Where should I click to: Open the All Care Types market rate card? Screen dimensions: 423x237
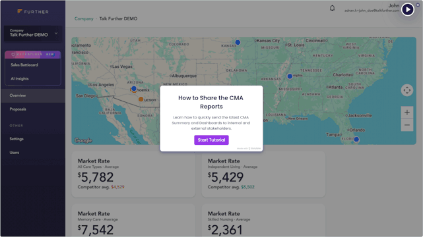[133, 174]
